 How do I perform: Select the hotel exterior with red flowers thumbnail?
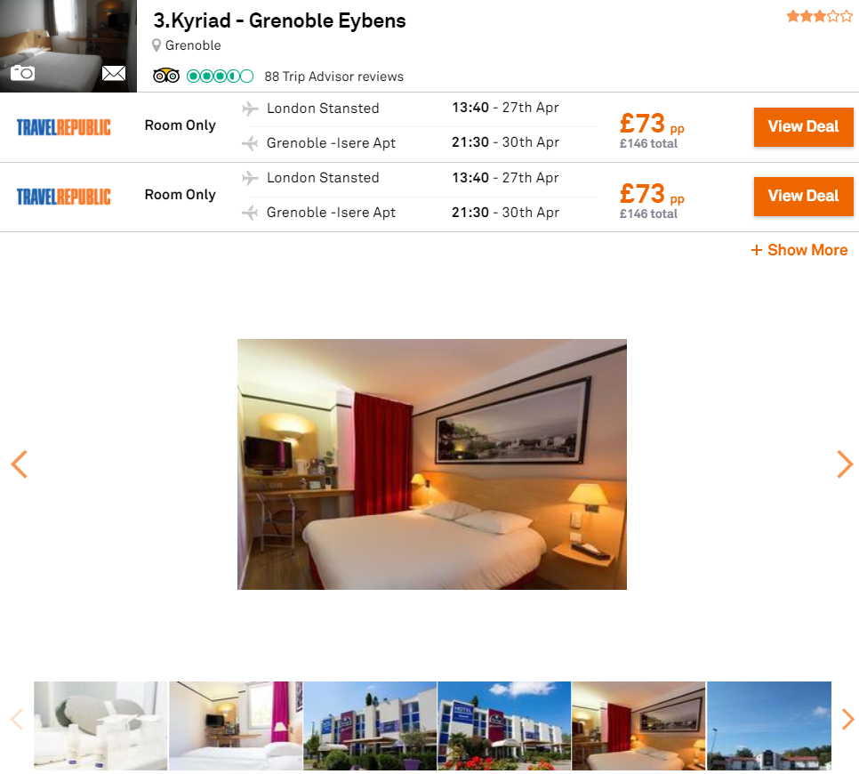click(x=504, y=725)
